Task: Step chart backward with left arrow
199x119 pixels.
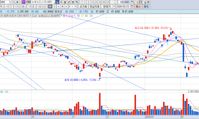Action: click(59, 6)
